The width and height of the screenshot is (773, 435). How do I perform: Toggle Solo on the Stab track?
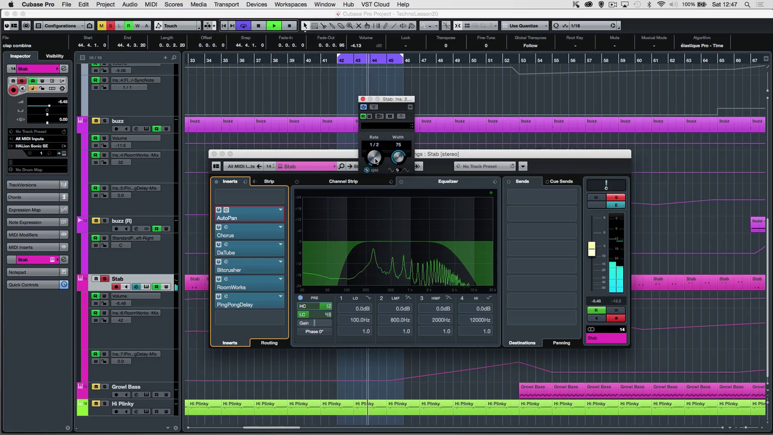click(104, 279)
